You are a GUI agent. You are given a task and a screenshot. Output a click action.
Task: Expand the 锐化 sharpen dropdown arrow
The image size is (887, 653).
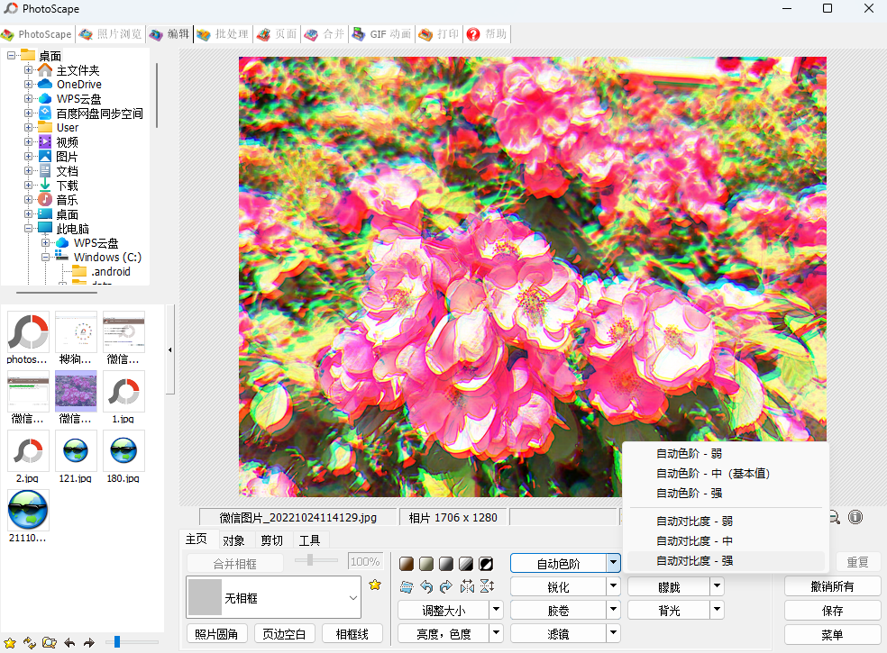click(x=612, y=585)
